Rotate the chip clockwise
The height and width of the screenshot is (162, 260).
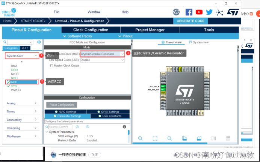coord(184,138)
